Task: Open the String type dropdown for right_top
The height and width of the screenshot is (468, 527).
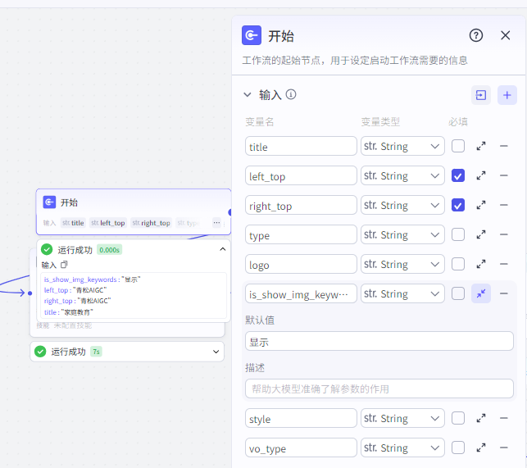Action: point(402,205)
